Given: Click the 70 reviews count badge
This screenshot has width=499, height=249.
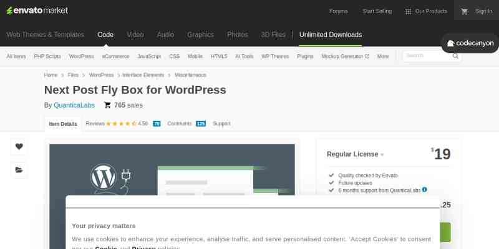Looking at the screenshot, I should (x=157, y=123).
